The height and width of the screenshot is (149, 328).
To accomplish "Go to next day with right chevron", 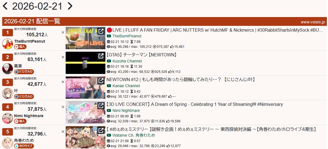I will click(x=70, y=6).
